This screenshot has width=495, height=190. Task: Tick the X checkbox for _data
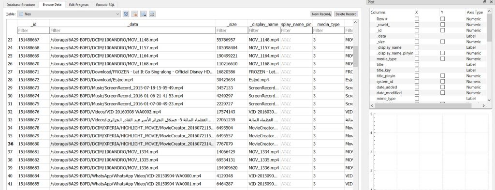coord(417,36)
